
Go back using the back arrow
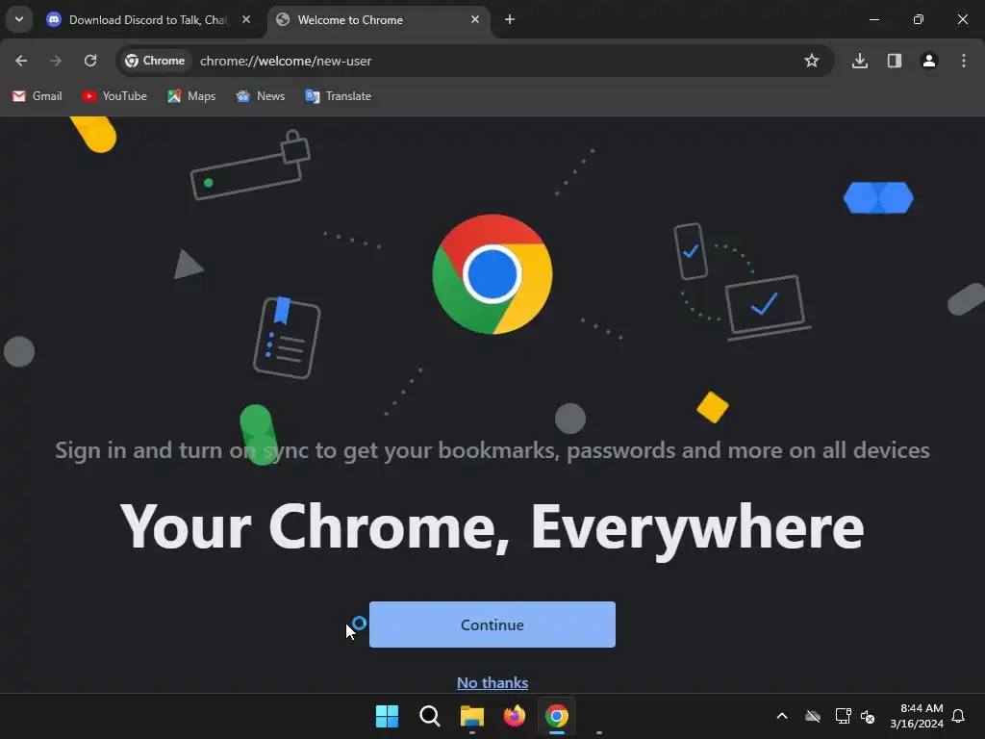[21, 61]
